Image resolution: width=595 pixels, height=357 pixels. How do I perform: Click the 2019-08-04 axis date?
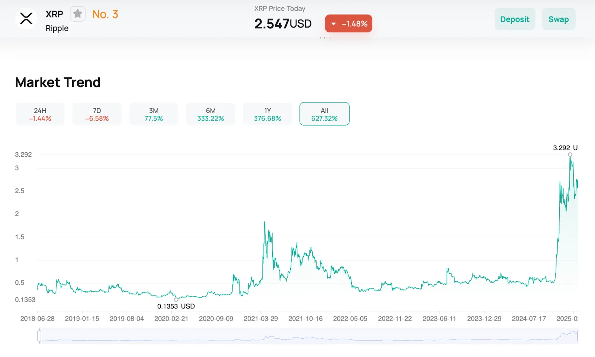tap(126, 319)
